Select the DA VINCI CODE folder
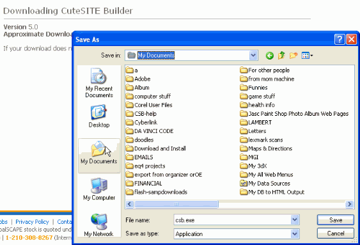 150,131
